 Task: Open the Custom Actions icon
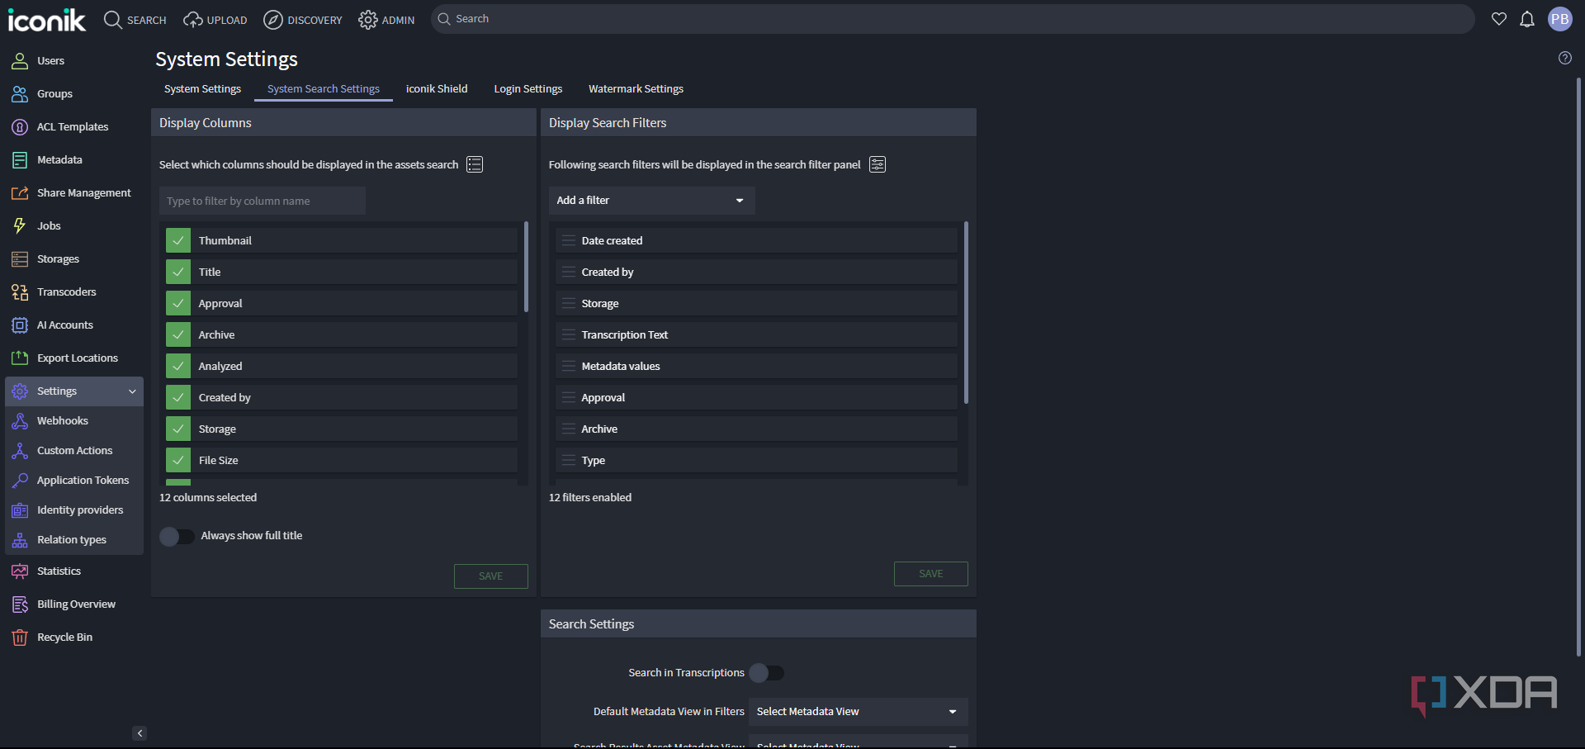(20, 450)
